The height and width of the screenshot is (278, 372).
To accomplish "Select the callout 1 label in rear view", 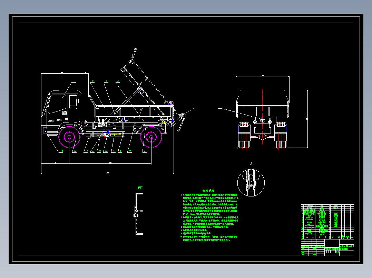I will coord(220,108).
